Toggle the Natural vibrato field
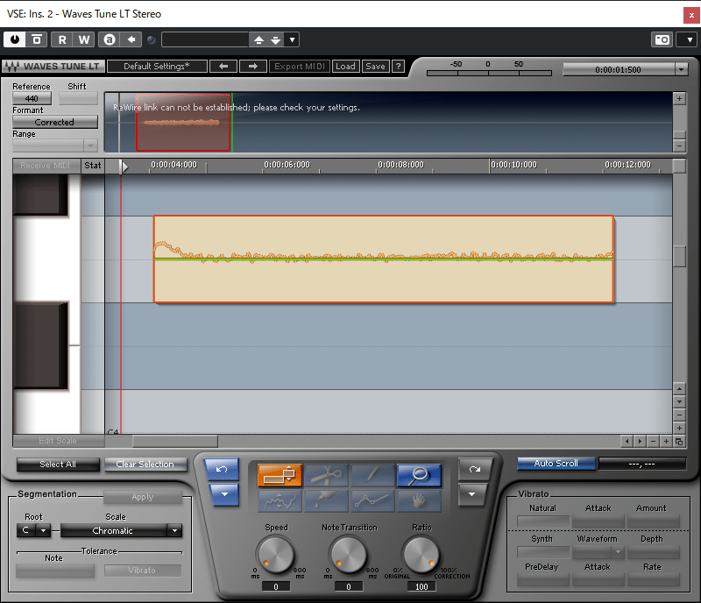The width and height of the screenshot is (701, 603). click(542, 521)
